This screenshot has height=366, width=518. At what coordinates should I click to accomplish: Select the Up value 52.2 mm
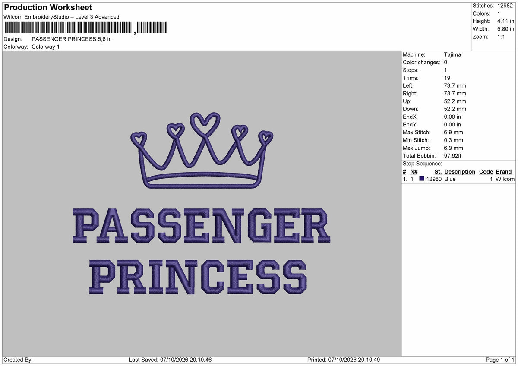455,101
